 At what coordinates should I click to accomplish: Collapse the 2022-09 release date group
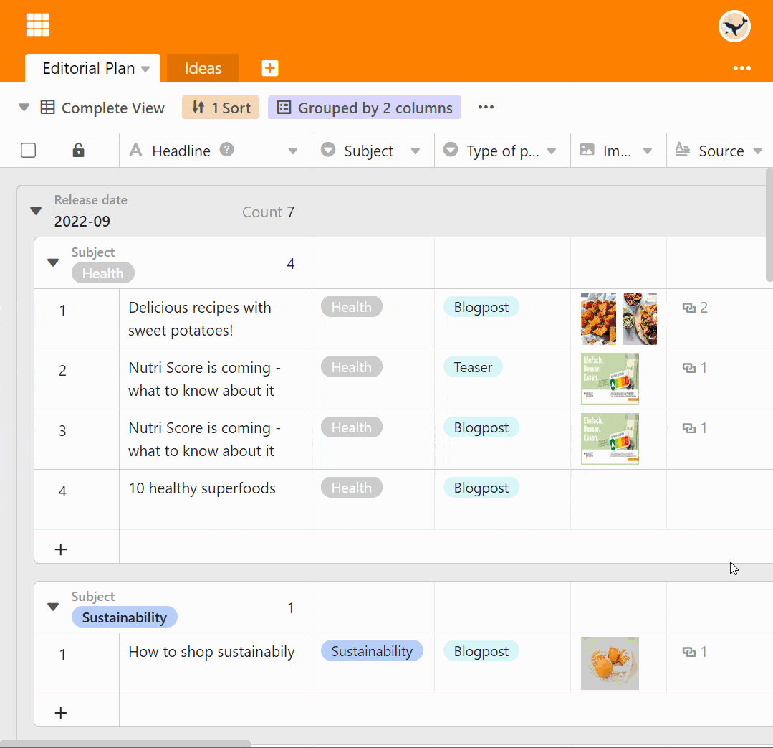[36, 211]
